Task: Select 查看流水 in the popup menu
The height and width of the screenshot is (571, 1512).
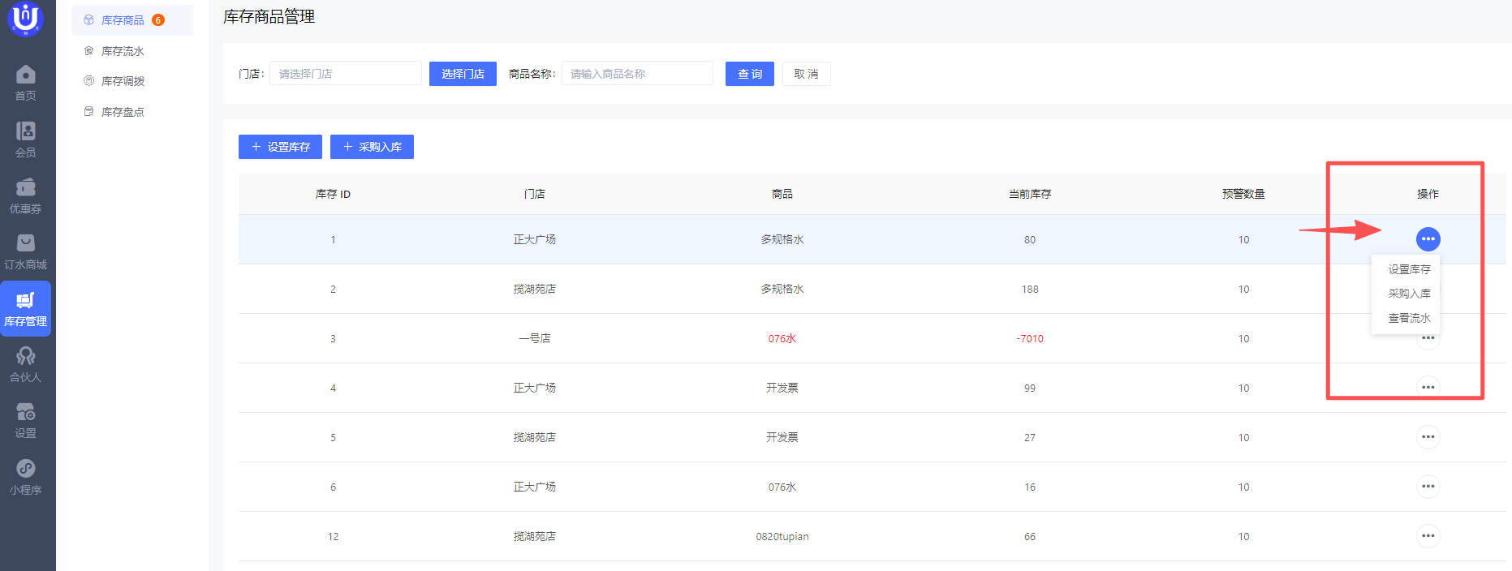Action: click(x=1409, y=318)
